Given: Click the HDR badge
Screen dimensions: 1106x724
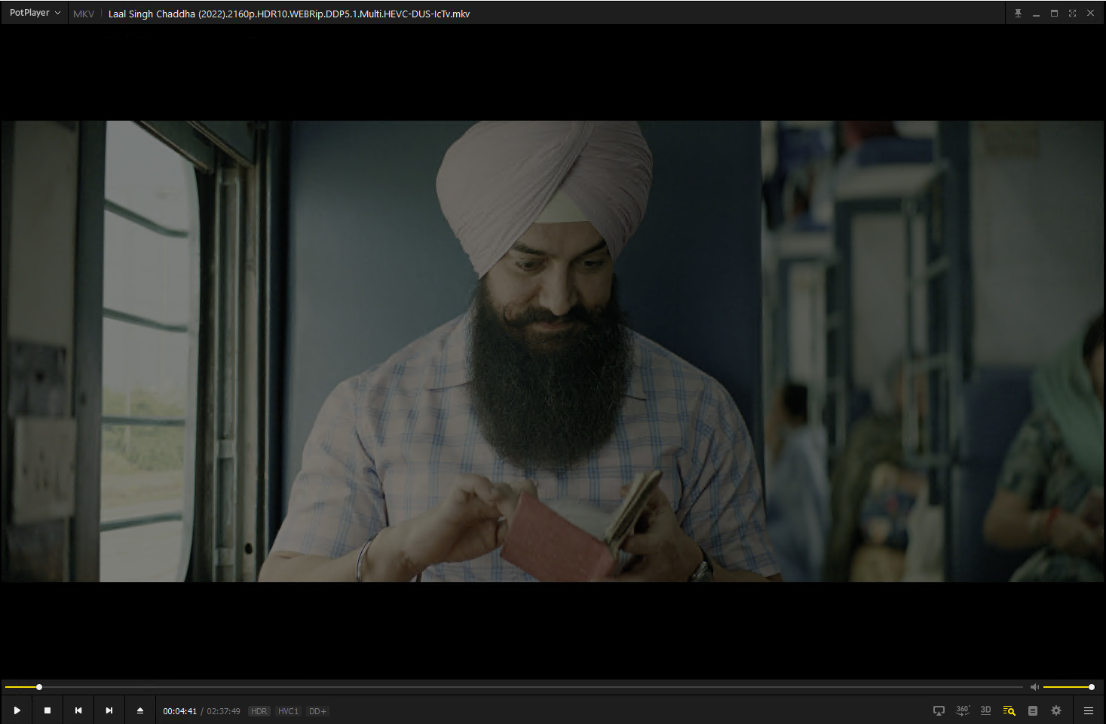Looking at the screenshot, I should click(259, 711).
